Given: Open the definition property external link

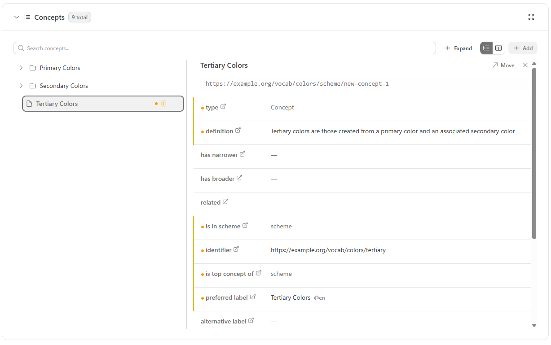Looking at the screenshot, I should [239, 131].
